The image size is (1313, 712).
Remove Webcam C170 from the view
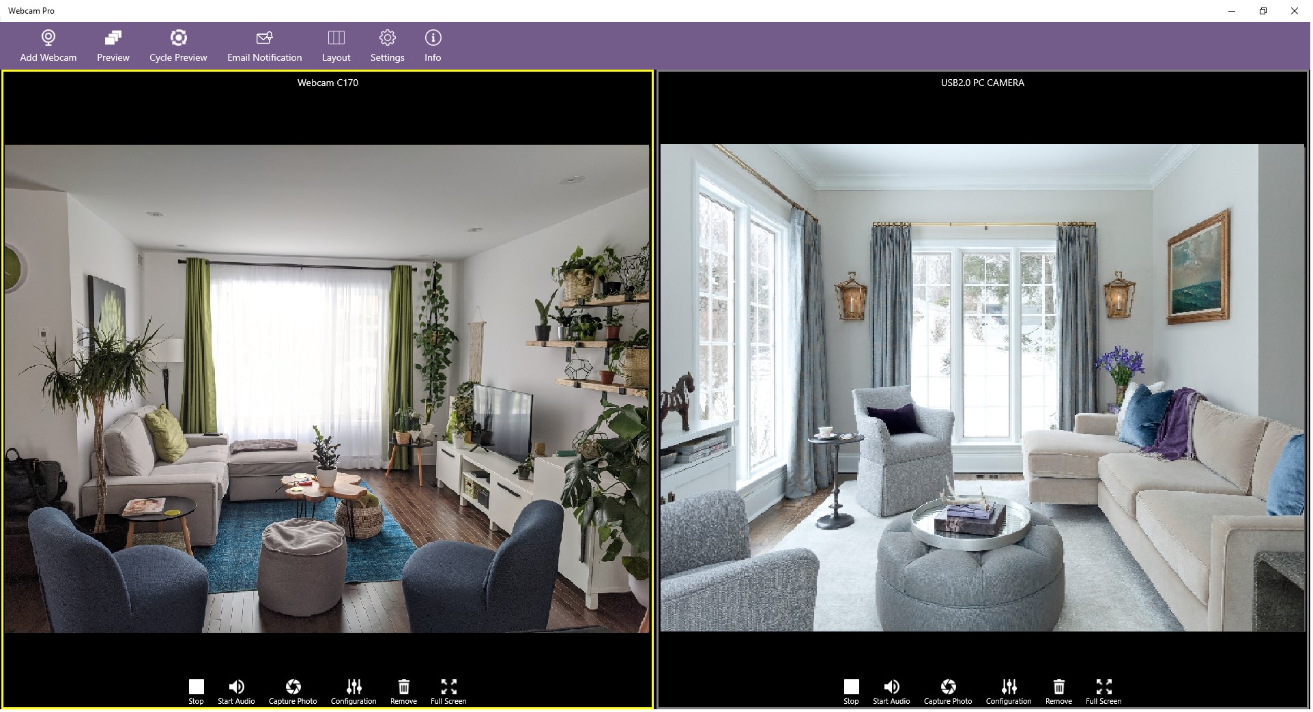[x=403, y=689]
